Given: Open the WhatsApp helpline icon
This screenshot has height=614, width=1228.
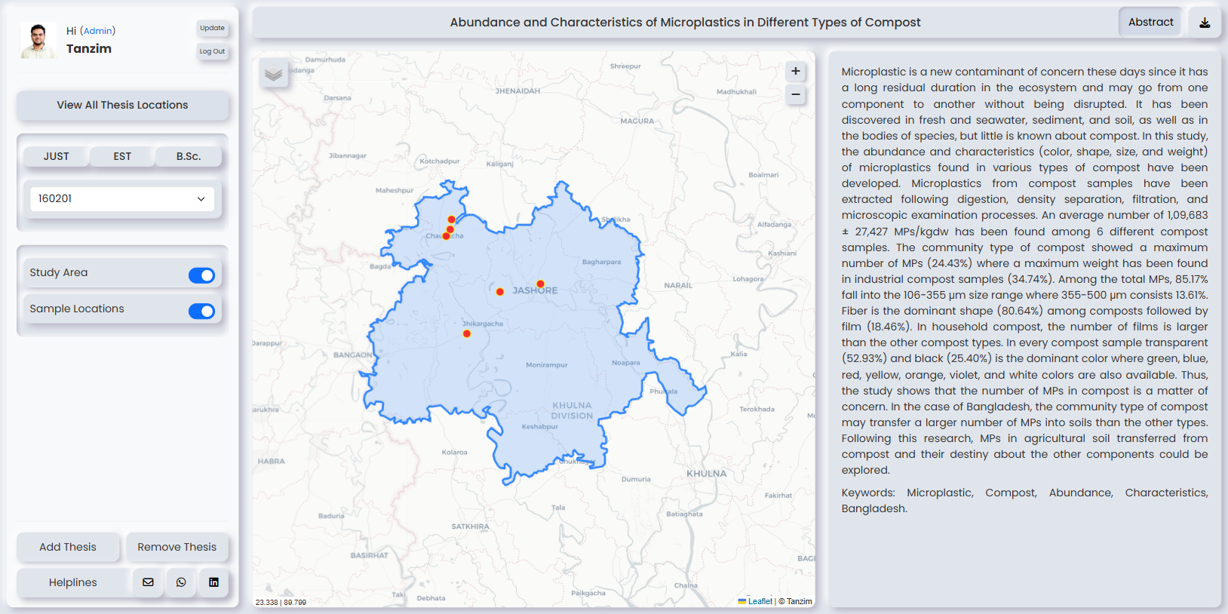Looking at the screenshot, I should pyautogui.click(x=181, y=582).
